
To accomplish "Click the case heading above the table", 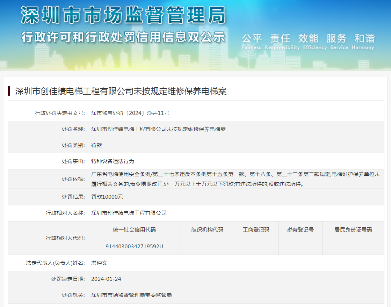I will pyautogui.click(x=121, y=92).
